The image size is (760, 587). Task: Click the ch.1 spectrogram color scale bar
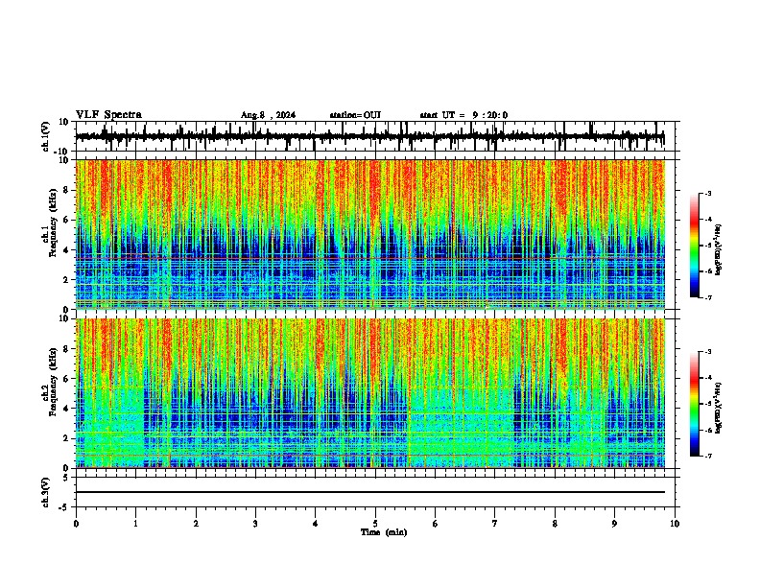pyautogui.click(x=695, y=246)
